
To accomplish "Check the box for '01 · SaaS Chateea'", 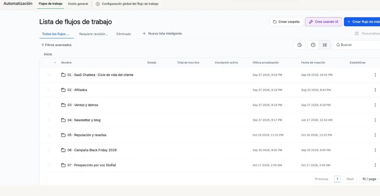I will click(x=47, y=75).
